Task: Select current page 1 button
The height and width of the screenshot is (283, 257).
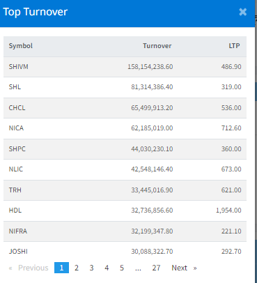Action: click(61, 268)
